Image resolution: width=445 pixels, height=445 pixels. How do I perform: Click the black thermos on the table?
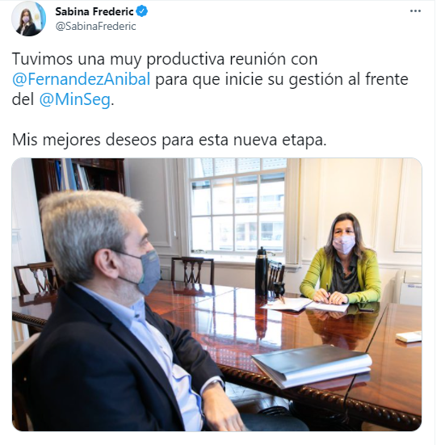coord(261,271)
